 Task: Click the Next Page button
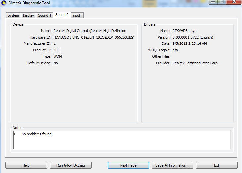(128, 165)
